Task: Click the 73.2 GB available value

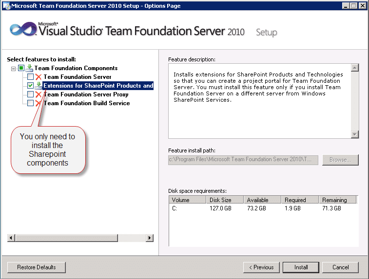Action: [x=256, y=208]
